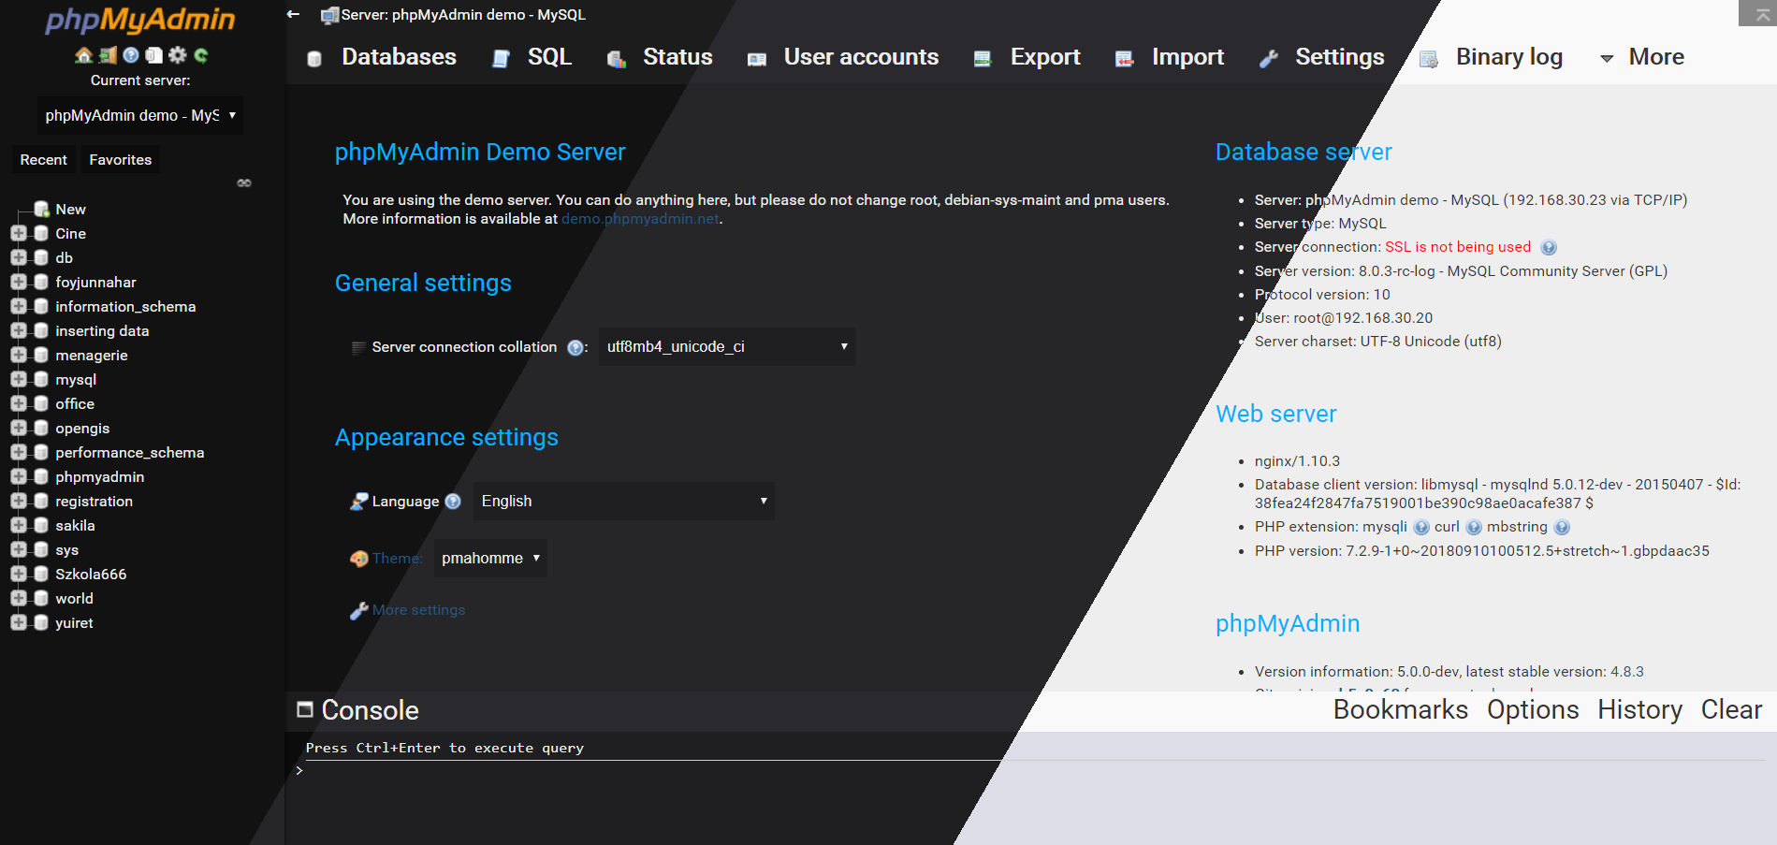Click the chain link icon below Favorites
1777x845 pixels.
pos(243,182)
